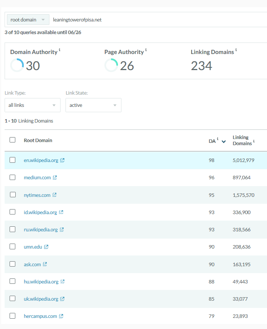Open the uk.wikipedia.org link
Screen dimensions: 267x329
[41, 299]
